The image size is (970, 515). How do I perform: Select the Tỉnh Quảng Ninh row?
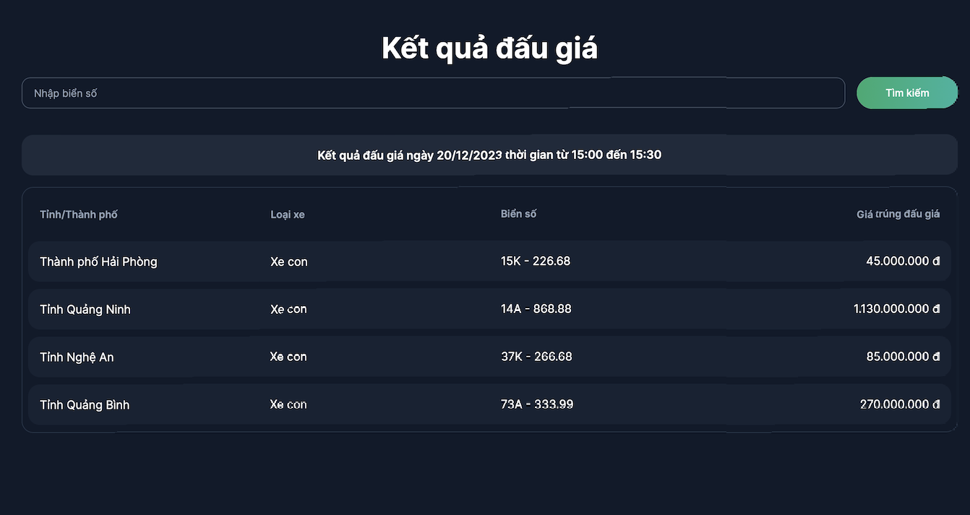(85, 310)
